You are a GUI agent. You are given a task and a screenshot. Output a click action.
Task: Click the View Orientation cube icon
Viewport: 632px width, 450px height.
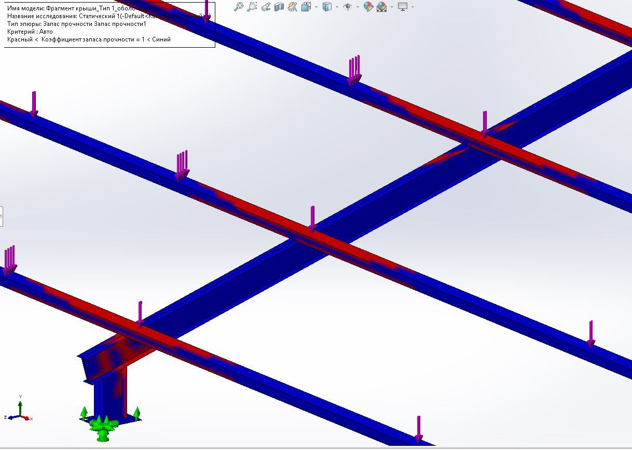click(x=306, y=7)
